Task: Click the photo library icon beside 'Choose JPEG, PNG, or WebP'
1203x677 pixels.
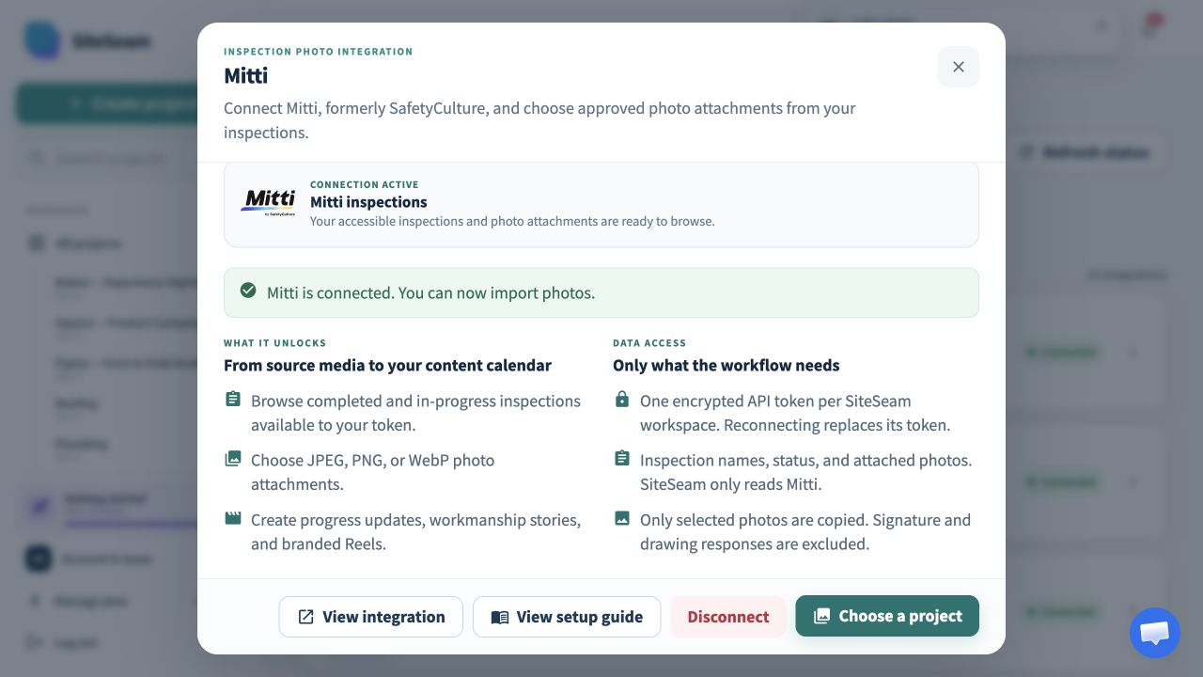Action: (232, 459)
